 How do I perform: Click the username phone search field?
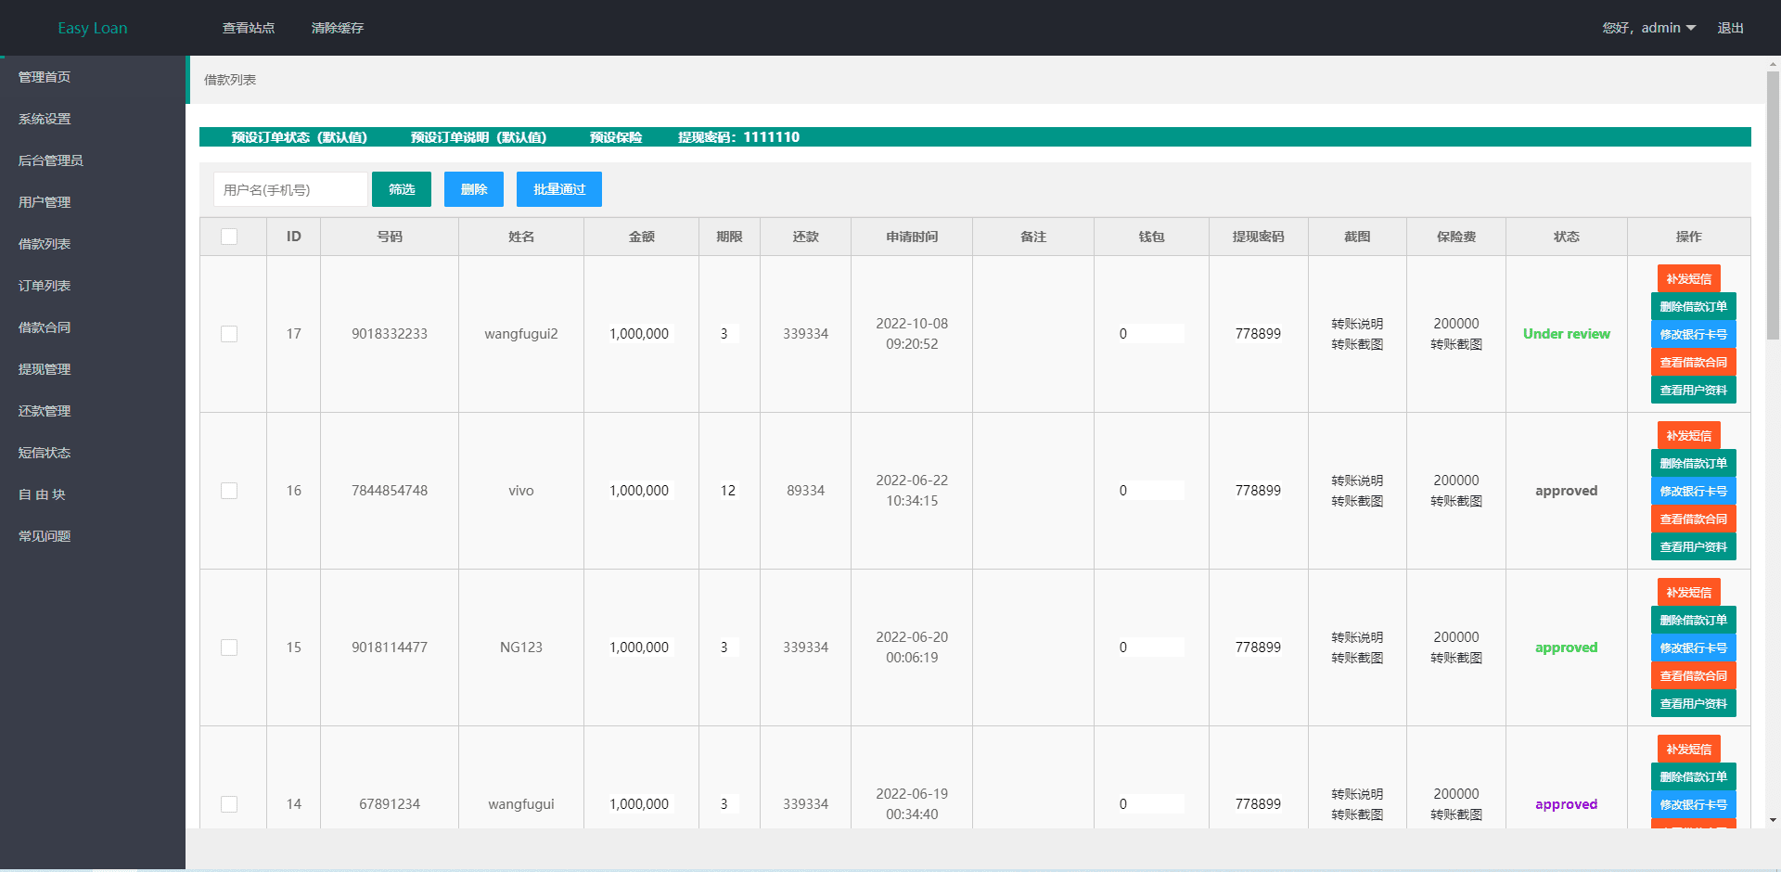(x=290, y=189)
